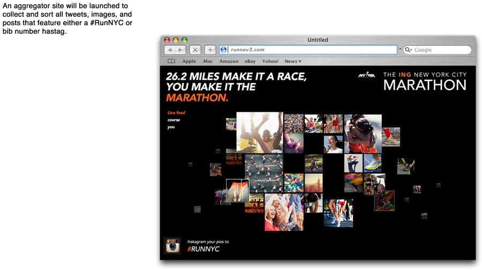
Task: Click the NYRR logo
Action: (367, 75)
